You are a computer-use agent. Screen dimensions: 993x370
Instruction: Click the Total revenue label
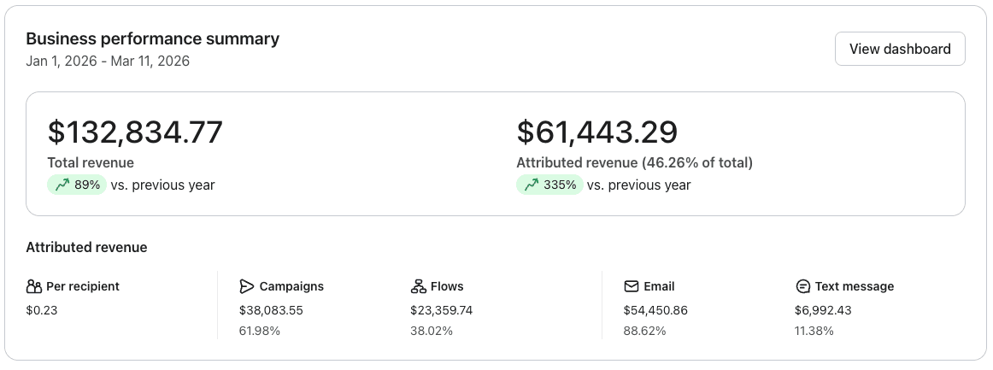tap(91, 163)
